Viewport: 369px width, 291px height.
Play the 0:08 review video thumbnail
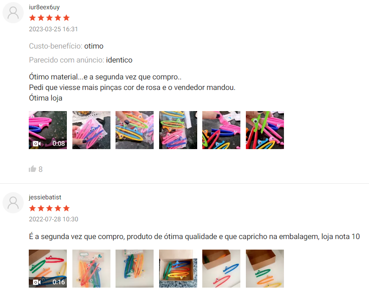pos(48,130)
